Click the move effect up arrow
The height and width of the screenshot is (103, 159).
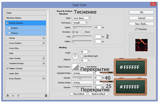point(13,96)
